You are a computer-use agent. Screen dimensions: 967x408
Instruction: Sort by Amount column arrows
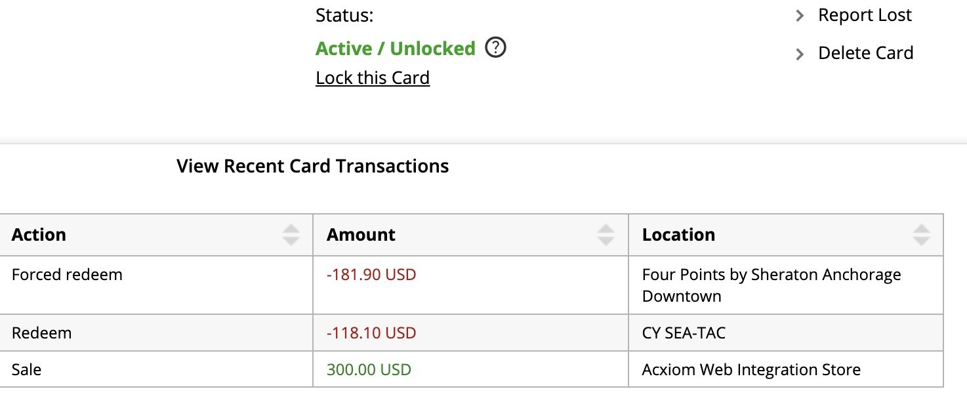(606, 235)
